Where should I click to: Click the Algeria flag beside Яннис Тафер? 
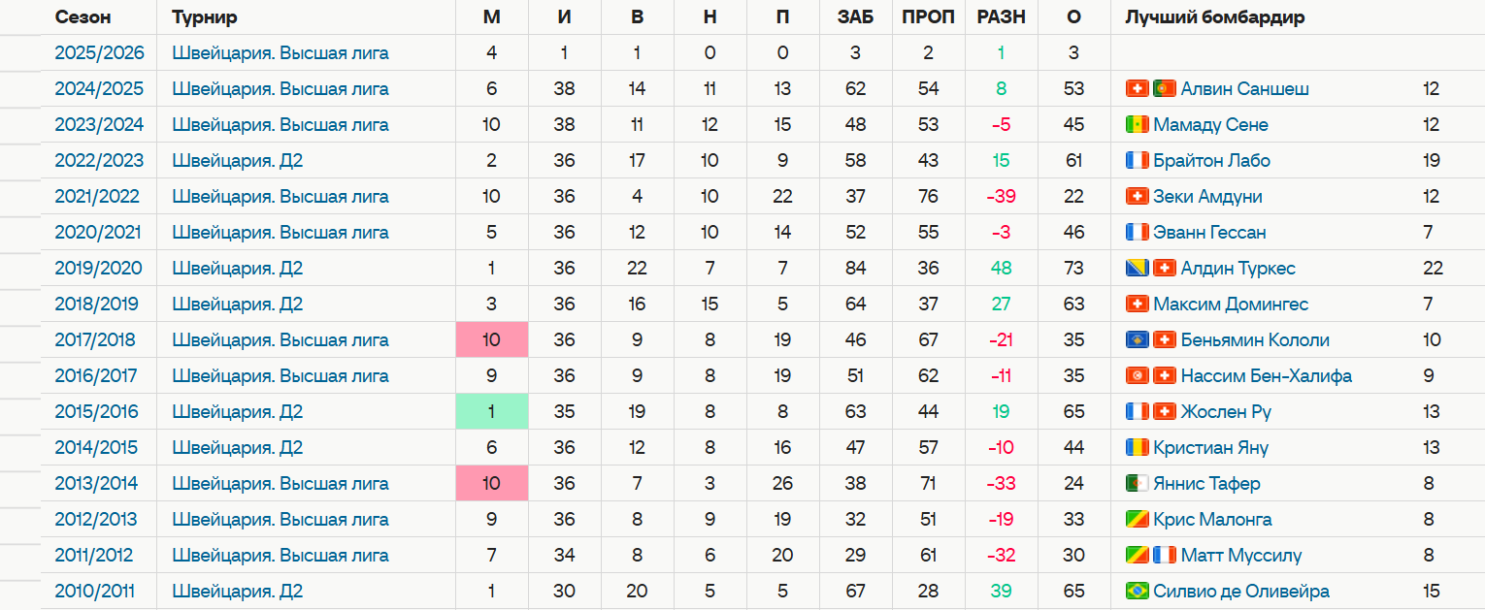pyautogui.click(x=1136, y=483)
